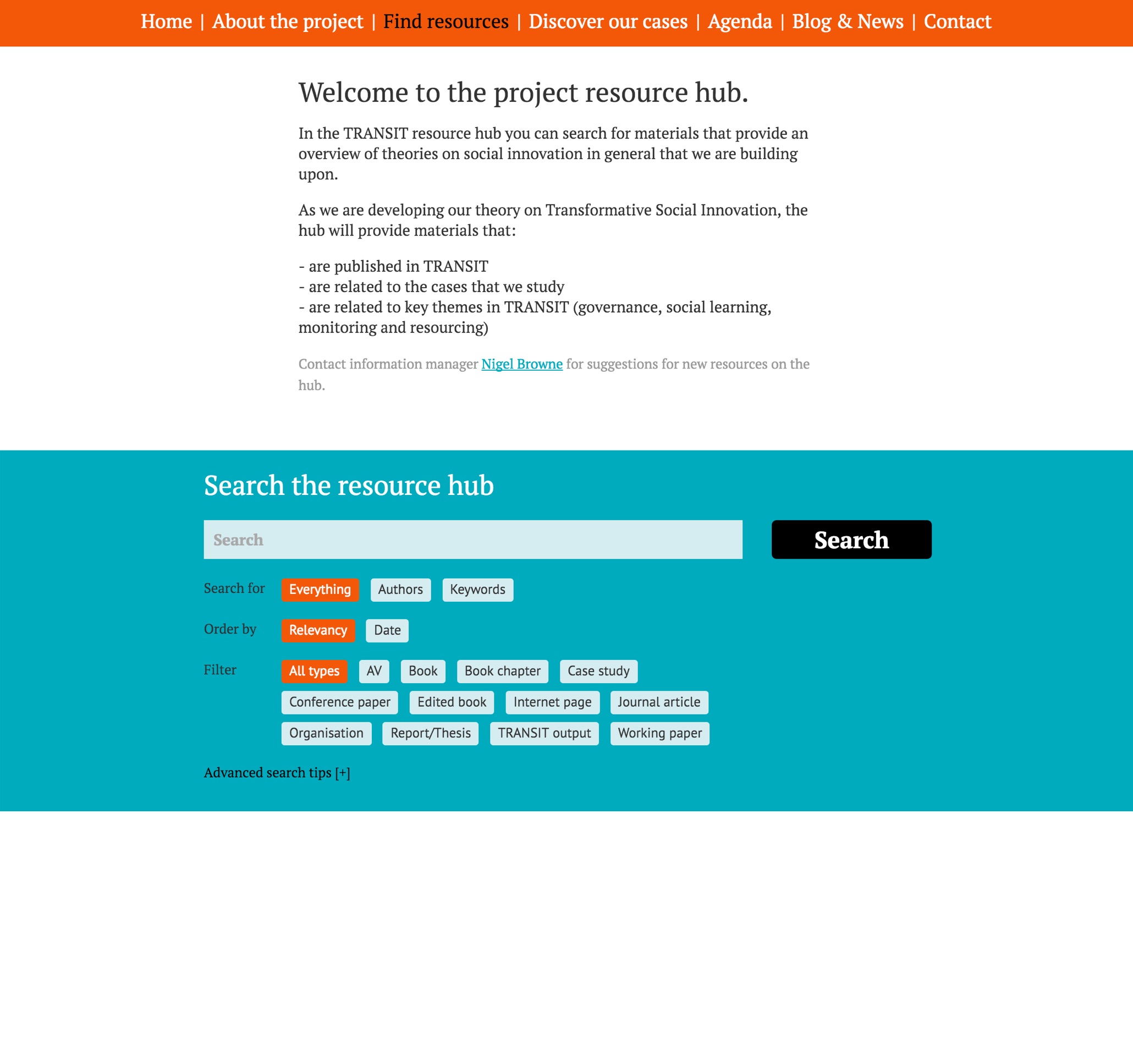Select the Relevancy ordering option

coord(319,630)
